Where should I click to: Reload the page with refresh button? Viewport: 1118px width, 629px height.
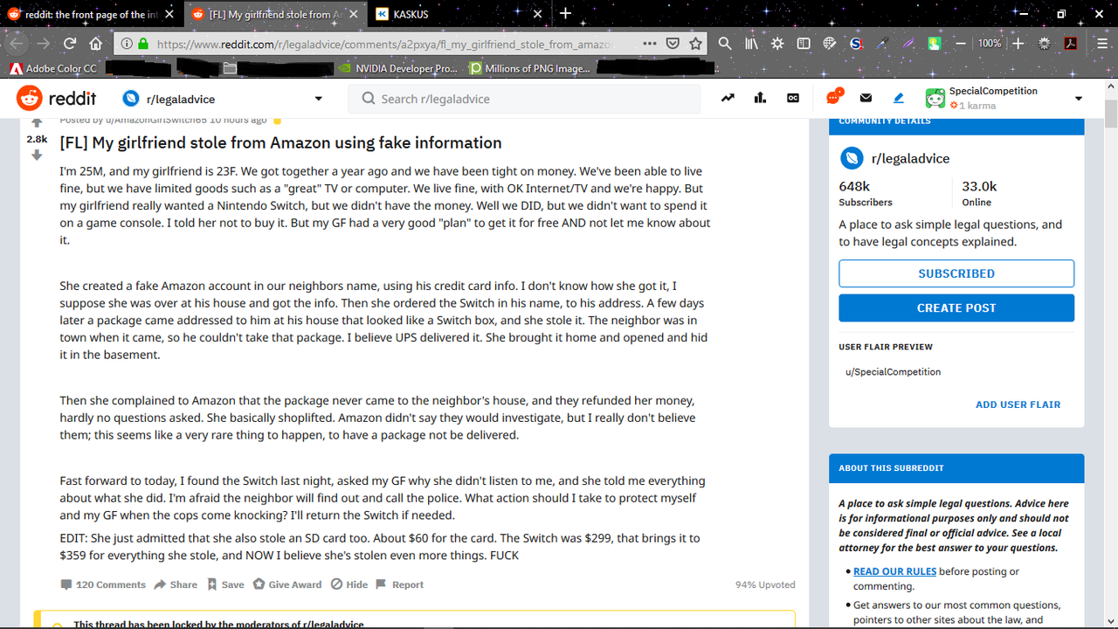(x=70, y=43)
